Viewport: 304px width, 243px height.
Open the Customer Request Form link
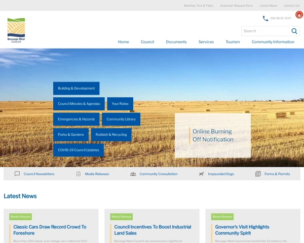236,6
